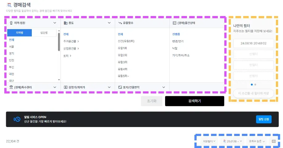Image resolution: width=283 pixels, height=148 pixels.
Task: Collapse the 용도 filter chevron
Action: pos(109,23)
